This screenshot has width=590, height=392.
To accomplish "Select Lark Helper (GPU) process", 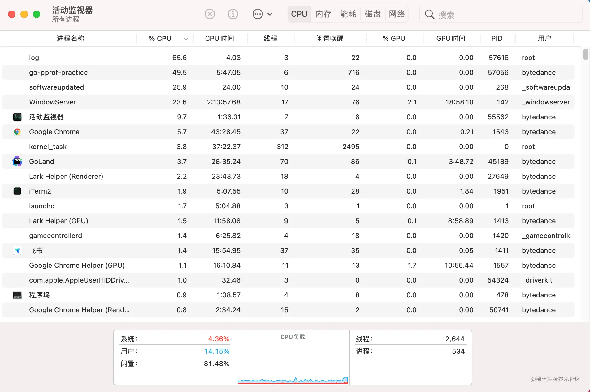I will pyautogui.click(x=288, y=221).
